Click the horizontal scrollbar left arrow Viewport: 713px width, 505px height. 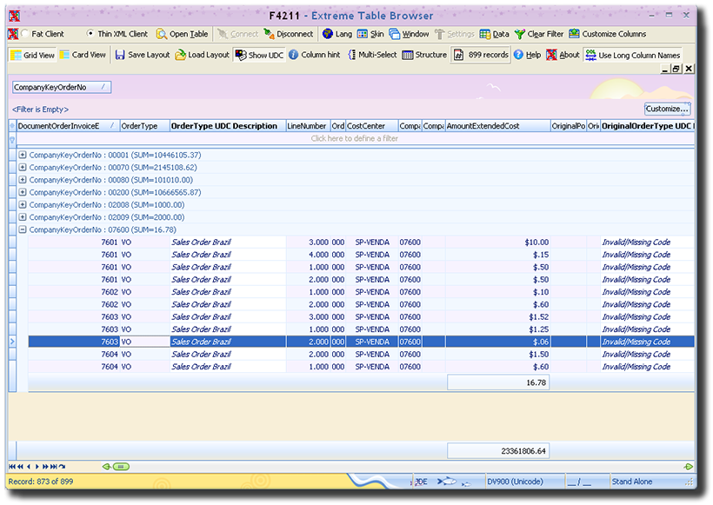click(x=106, y=467)
